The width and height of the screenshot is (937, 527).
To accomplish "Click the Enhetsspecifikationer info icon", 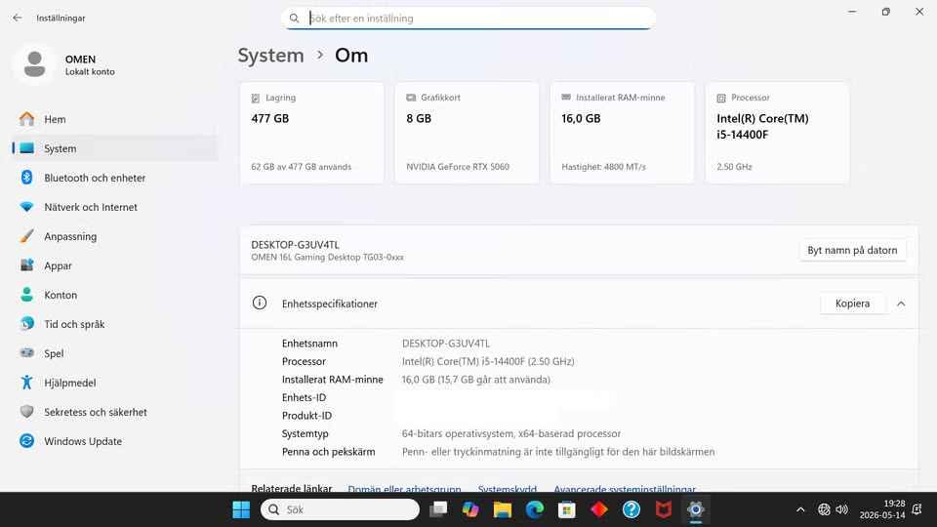I will tap(260, 303).
